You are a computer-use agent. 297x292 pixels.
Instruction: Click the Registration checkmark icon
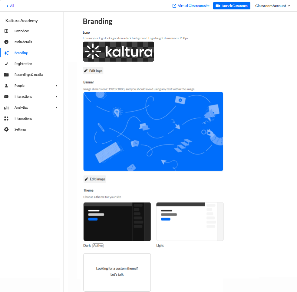(x=6, y=64)
